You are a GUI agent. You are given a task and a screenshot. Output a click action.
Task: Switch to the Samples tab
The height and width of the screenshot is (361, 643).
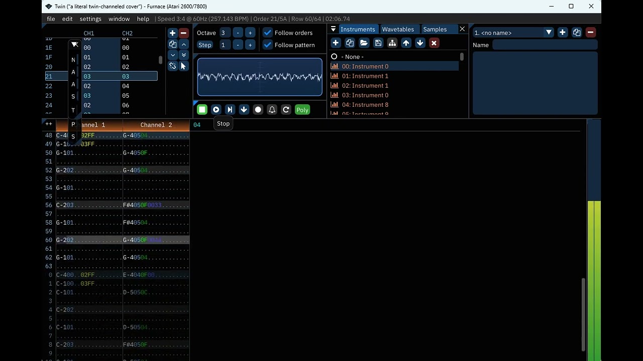[435, 29]
